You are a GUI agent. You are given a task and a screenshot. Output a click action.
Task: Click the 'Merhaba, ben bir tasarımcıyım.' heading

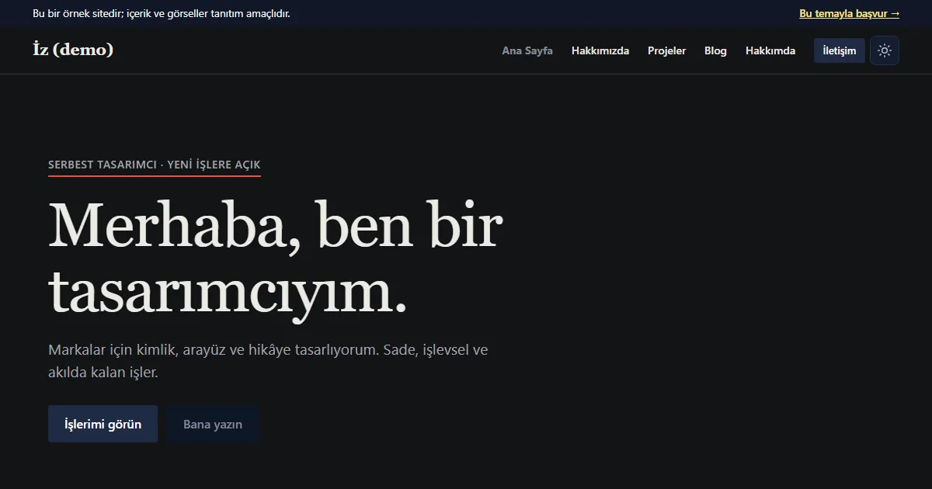coord(276,259)
